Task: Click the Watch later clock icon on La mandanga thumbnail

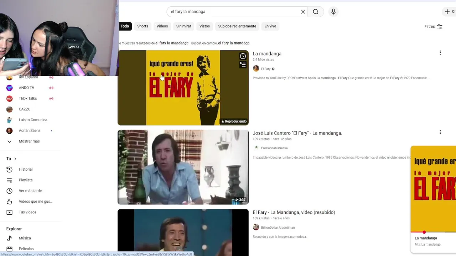Action: [x=243, y=56]
